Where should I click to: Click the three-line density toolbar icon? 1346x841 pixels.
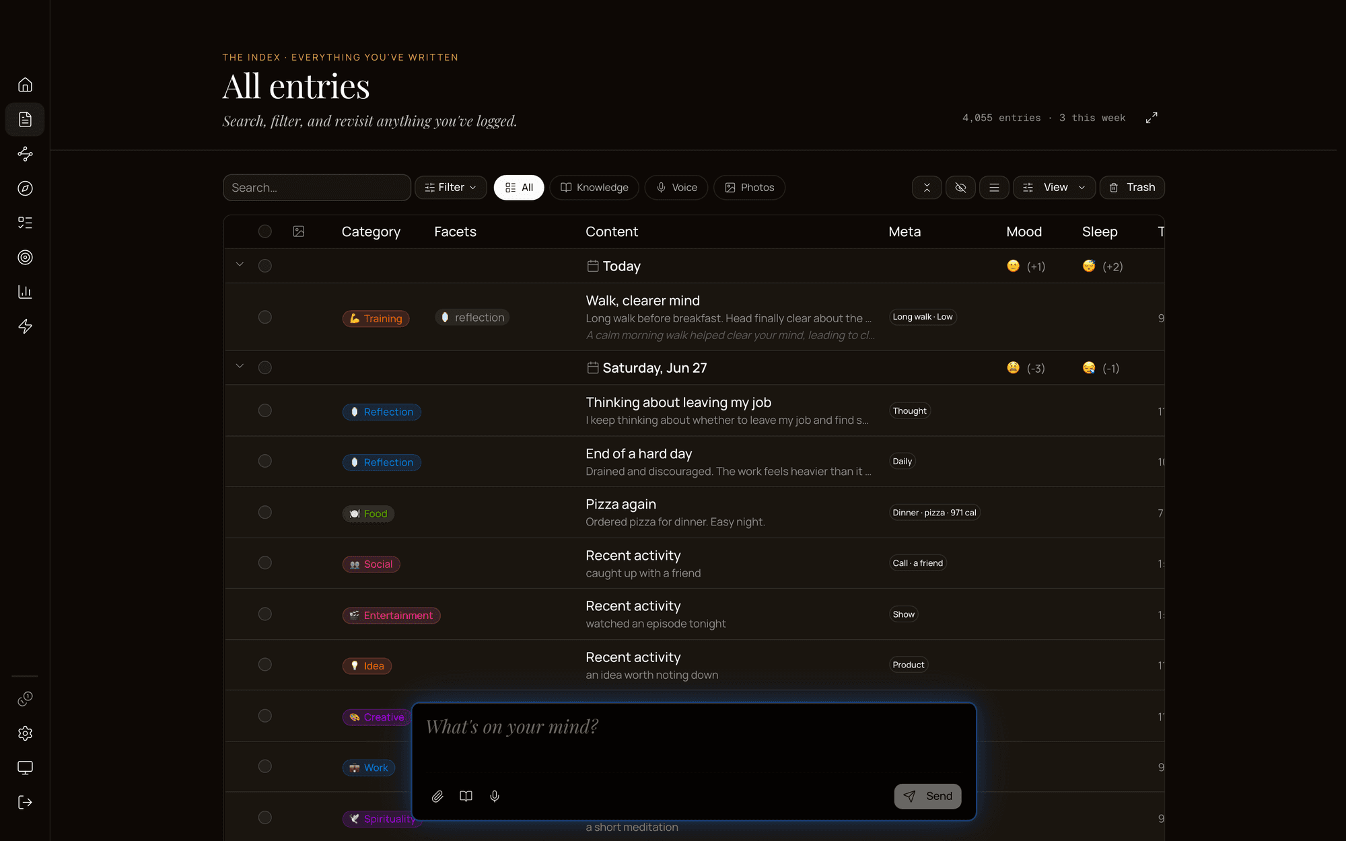994,188
